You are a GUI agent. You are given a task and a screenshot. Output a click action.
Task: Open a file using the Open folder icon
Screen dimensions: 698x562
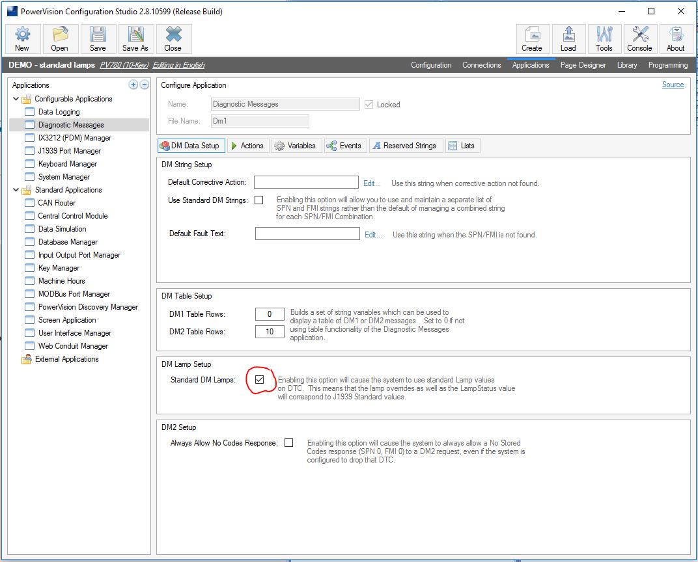[60, 34]
